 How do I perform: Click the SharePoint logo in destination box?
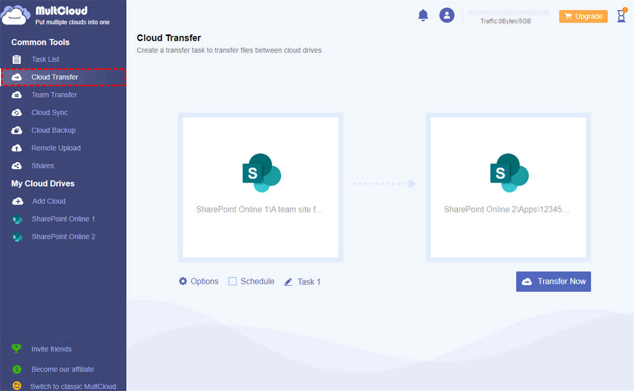click(x=509, y=173)
